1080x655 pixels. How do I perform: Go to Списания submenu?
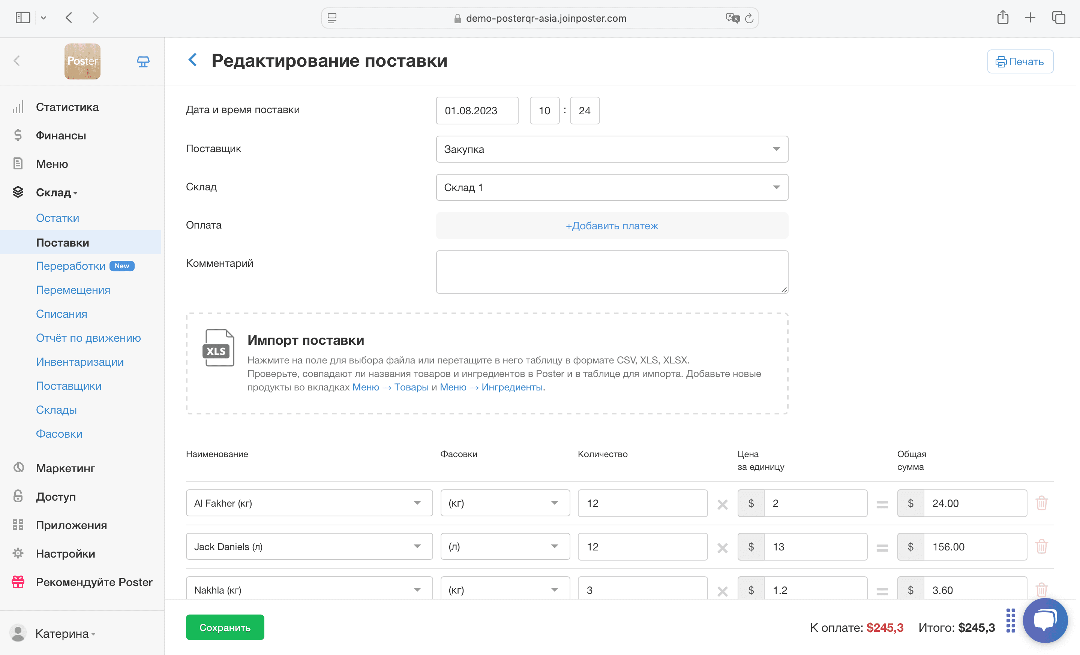pos(61,314)
